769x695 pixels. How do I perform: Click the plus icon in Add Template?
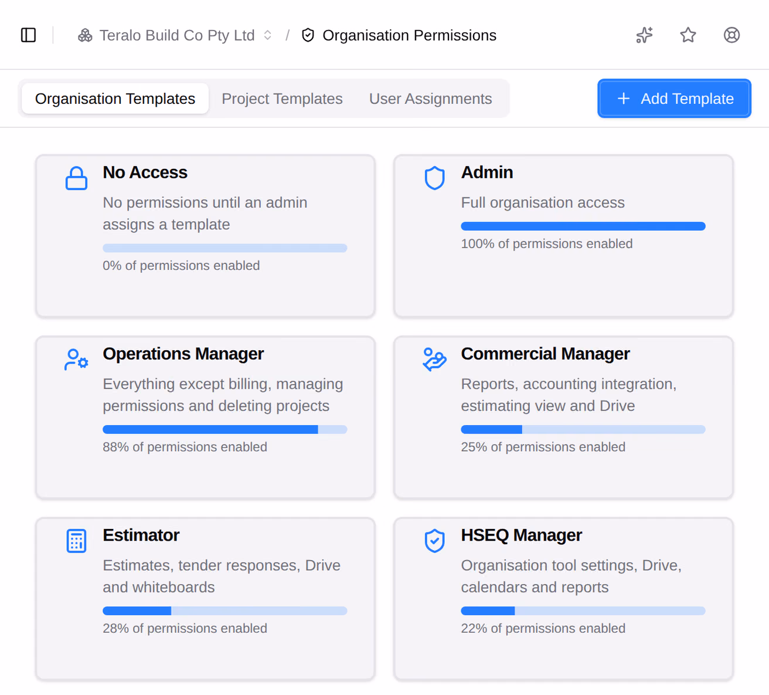(624, 99)
